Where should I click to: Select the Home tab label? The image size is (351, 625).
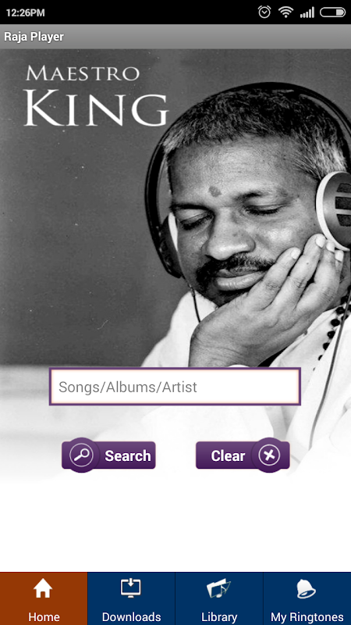[44, 616]
